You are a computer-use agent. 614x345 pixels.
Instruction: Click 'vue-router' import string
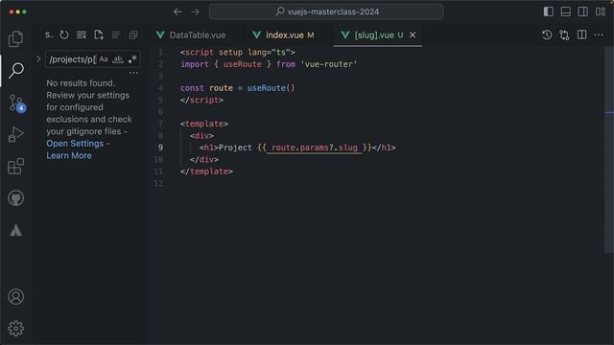[328, 64]
